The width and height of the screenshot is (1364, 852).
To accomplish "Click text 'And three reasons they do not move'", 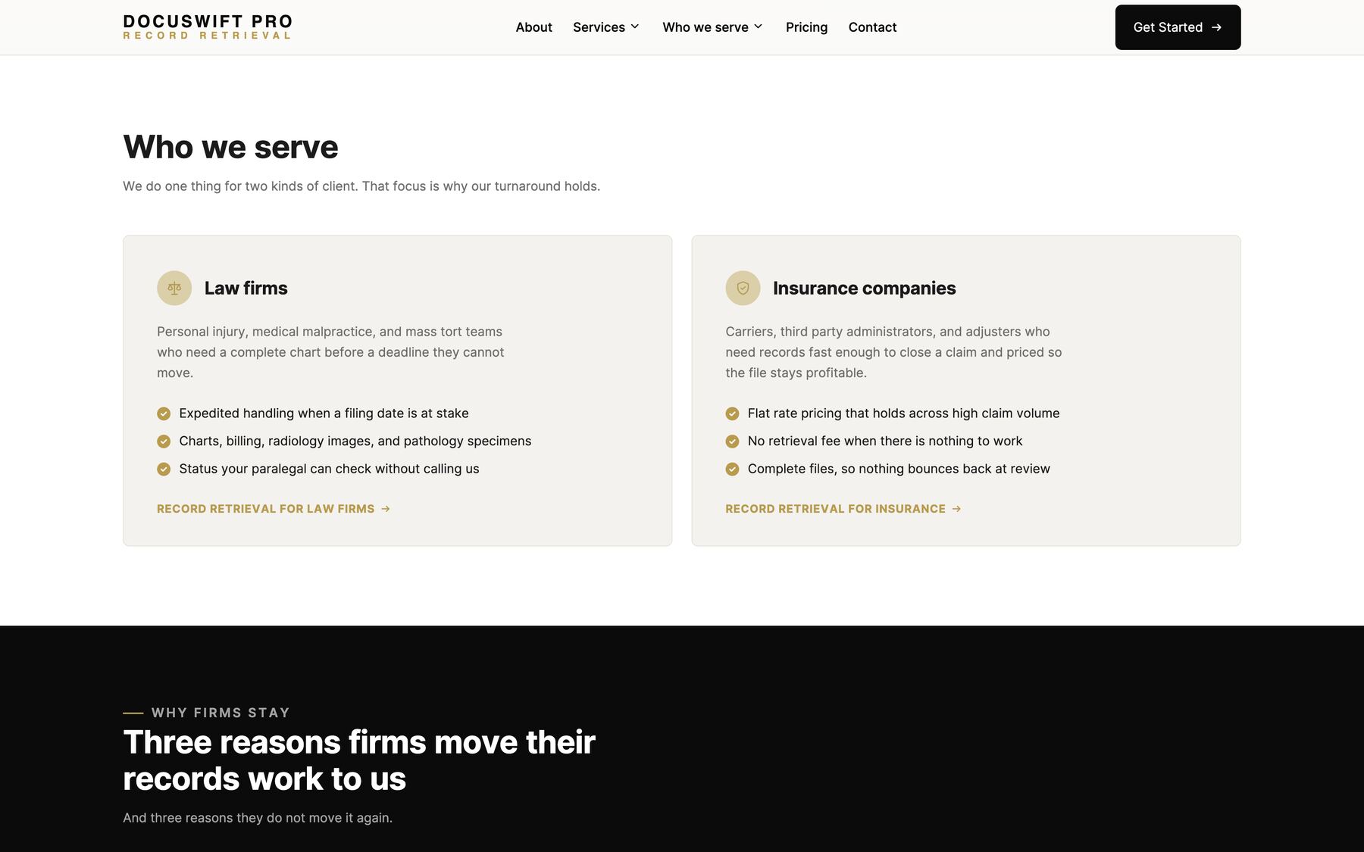I will coord(258,818).
